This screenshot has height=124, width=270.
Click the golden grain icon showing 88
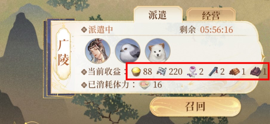pyautogui.click(x=136, y=72)
